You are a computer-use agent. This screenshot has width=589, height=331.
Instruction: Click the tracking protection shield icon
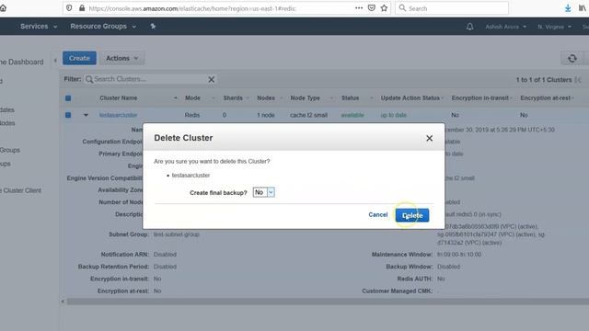tap(69, 8)
